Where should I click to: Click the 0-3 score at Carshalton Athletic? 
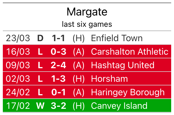pos(59,52)
